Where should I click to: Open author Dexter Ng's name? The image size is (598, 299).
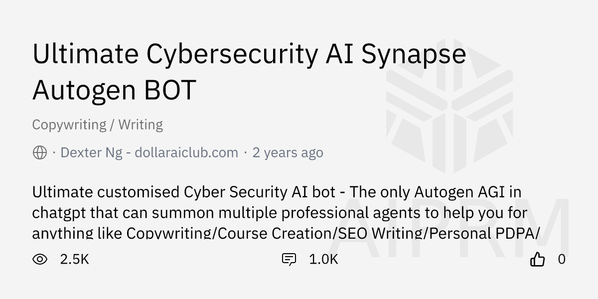coord(91,152)
